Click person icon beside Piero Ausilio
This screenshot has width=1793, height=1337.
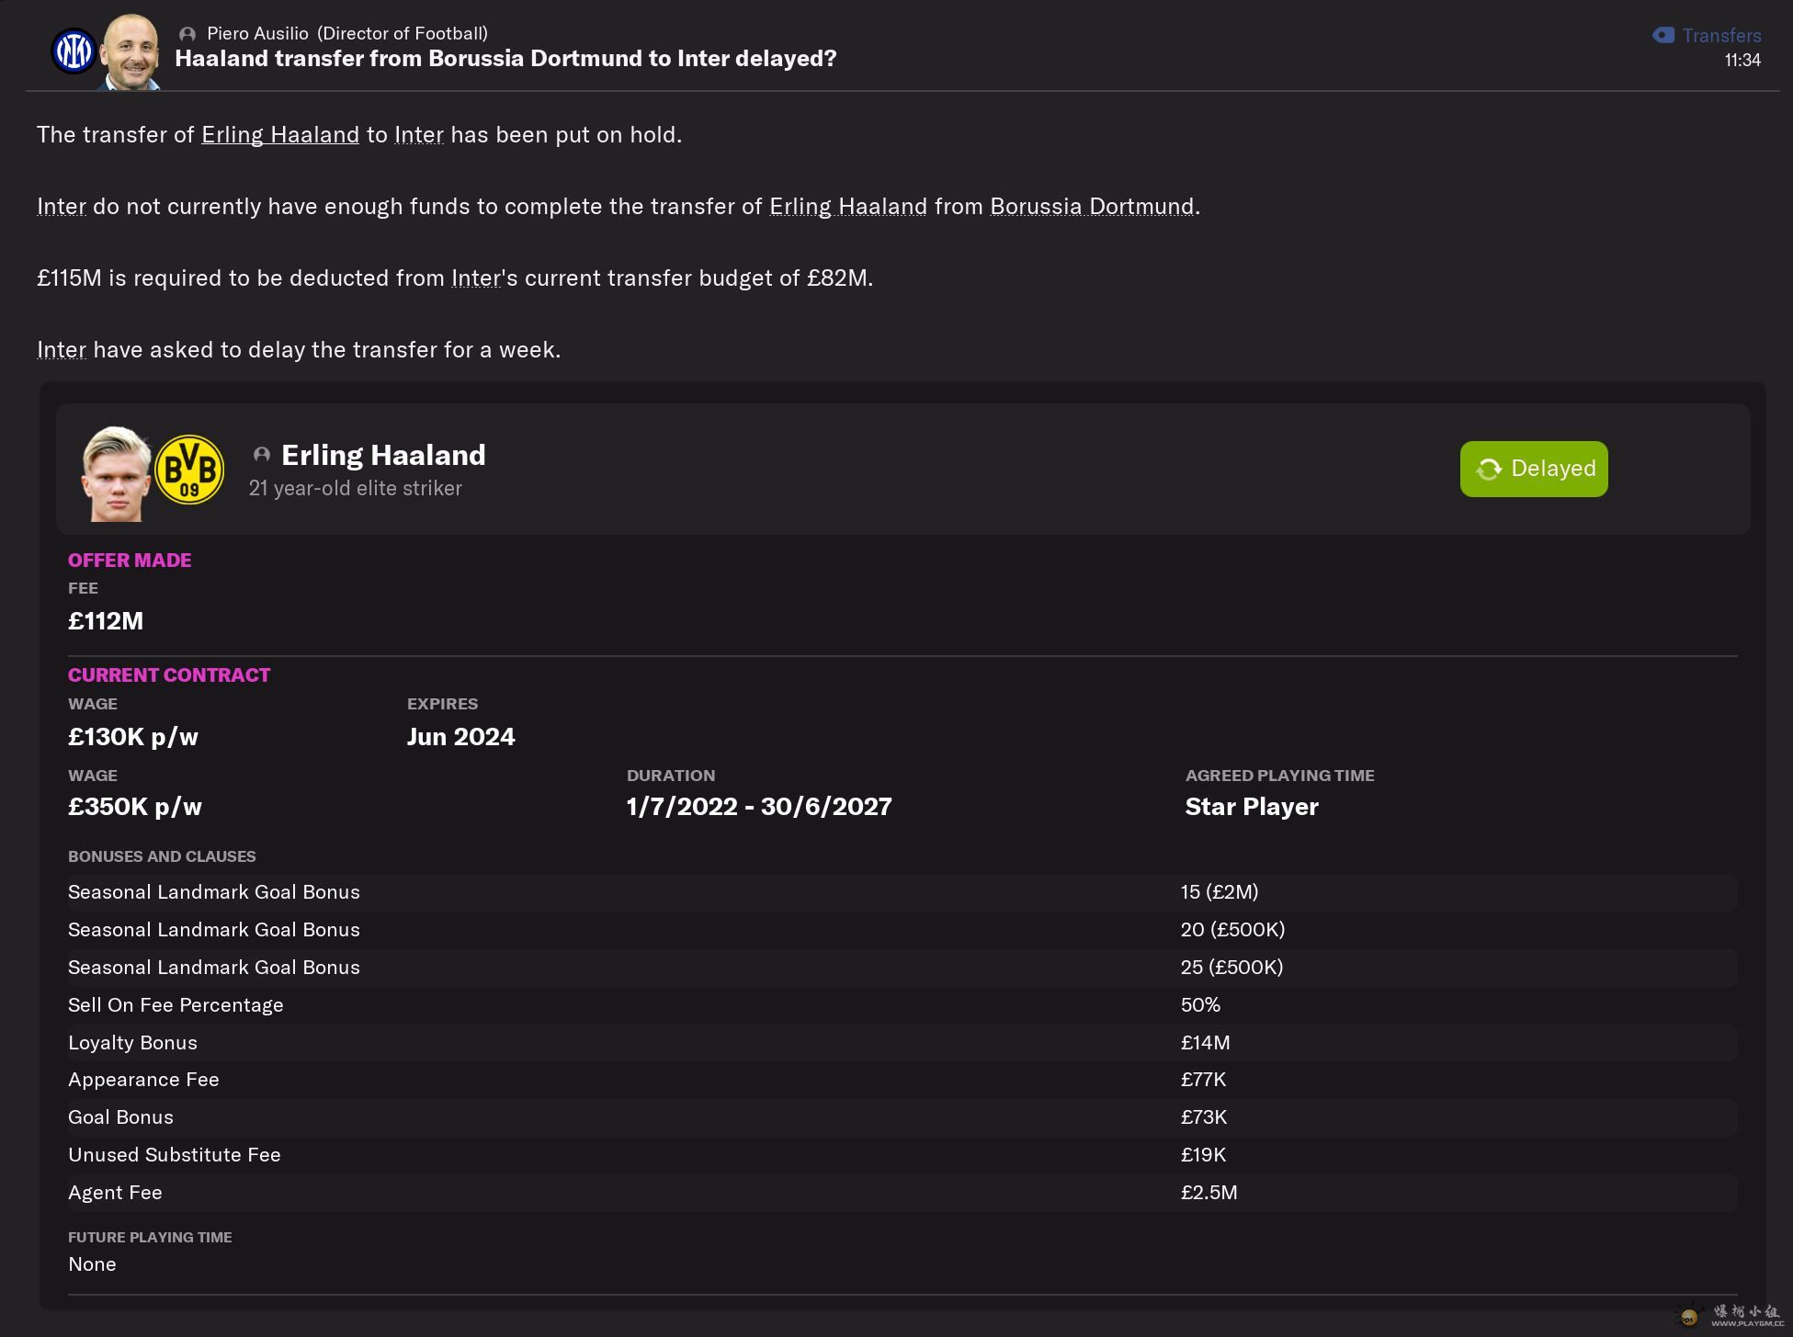[187, 34]
